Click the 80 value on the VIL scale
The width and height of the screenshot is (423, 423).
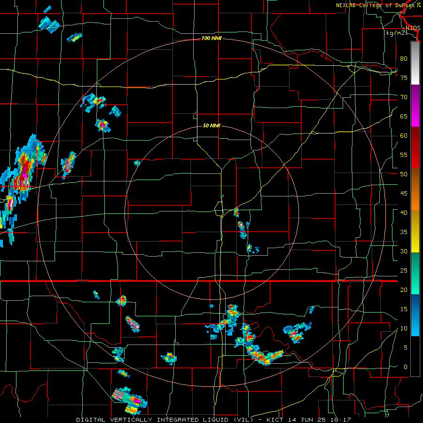(404, 59)
